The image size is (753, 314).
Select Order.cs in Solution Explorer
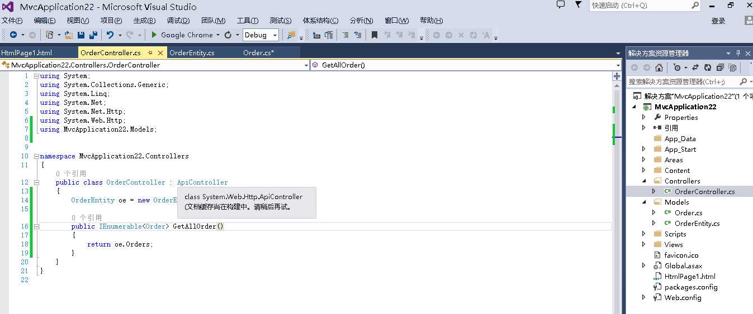pos(688,213)
